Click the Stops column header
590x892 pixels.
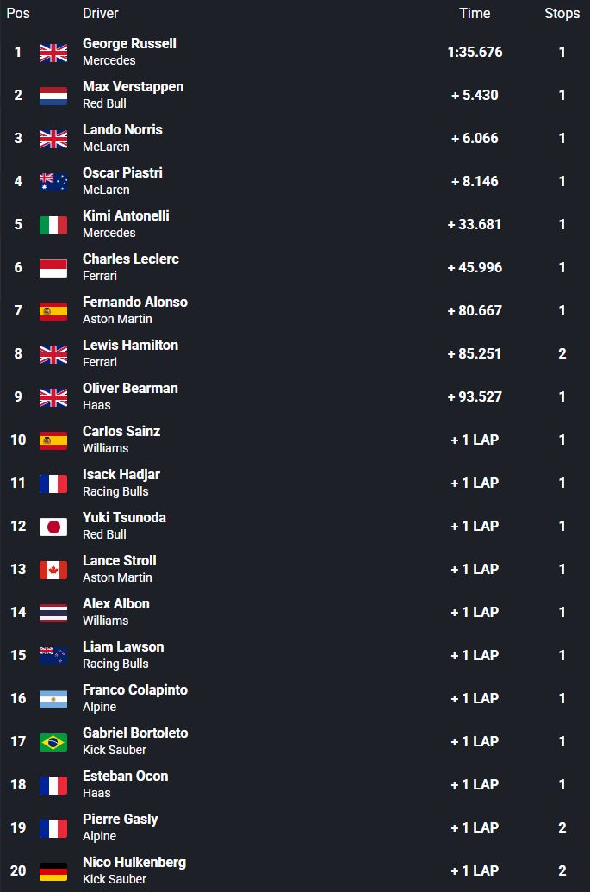coord(562,13)
